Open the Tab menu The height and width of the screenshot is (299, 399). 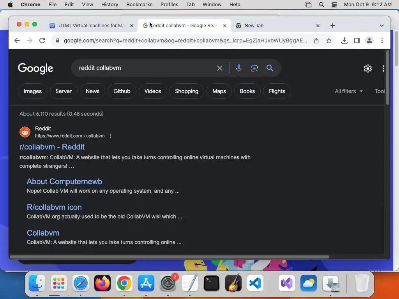(190, 5)
